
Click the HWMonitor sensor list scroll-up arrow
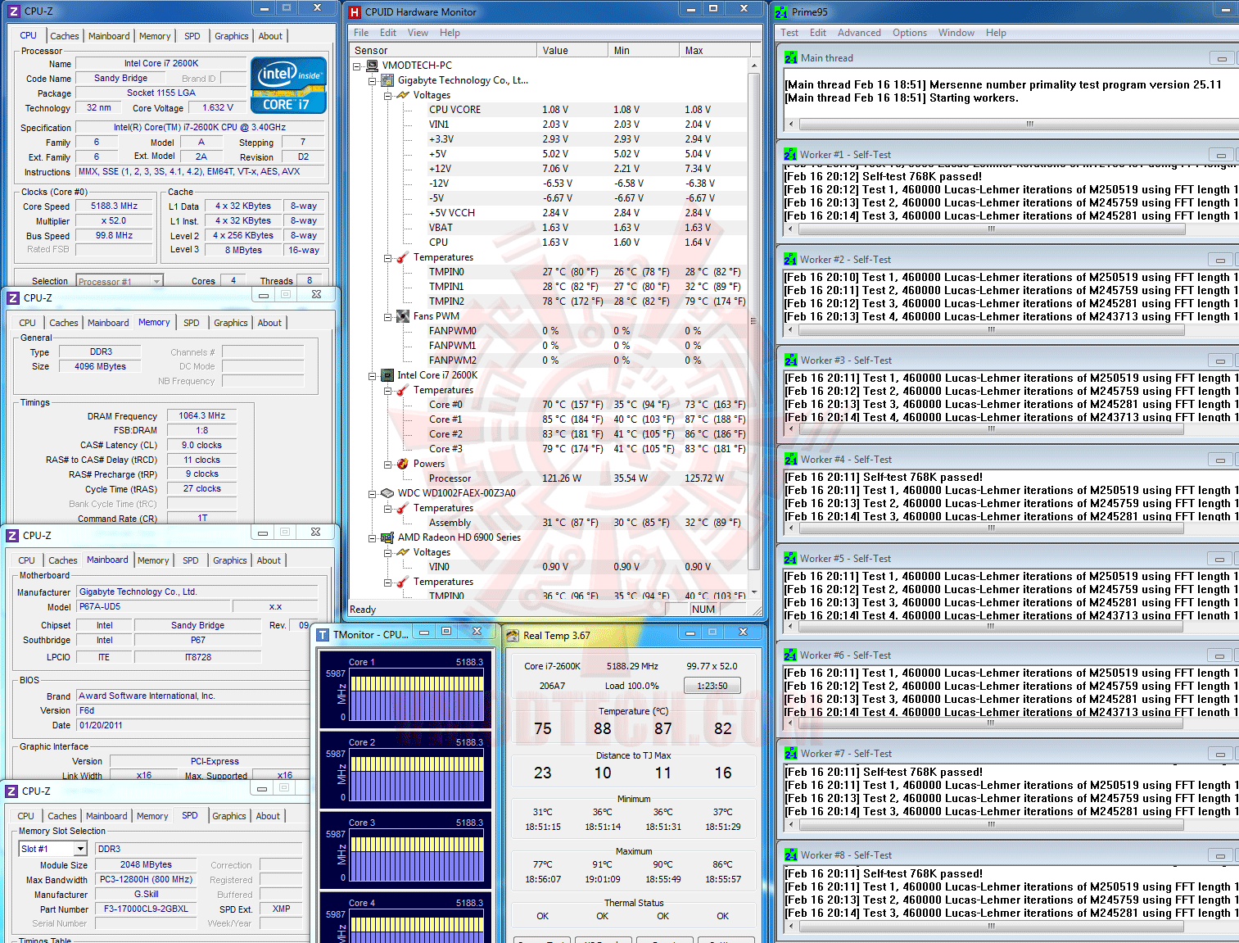point(754,65)
